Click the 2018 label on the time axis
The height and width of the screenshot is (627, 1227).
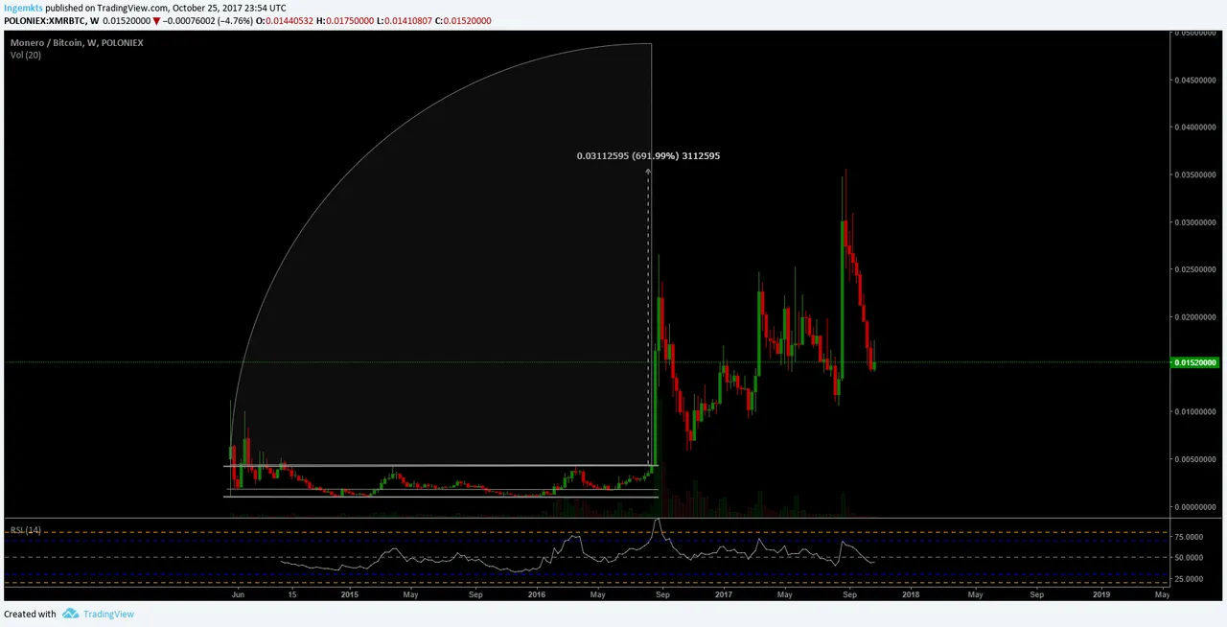pos(910,594)
